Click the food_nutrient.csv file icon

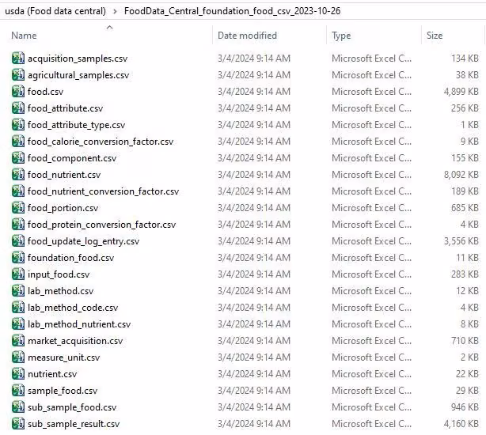point(18,175)
